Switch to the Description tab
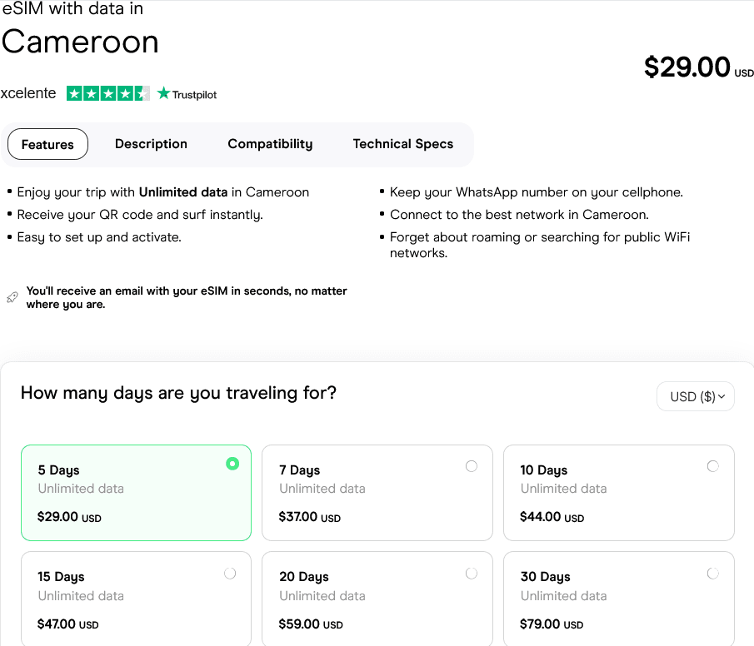 (x=151, y=144)
